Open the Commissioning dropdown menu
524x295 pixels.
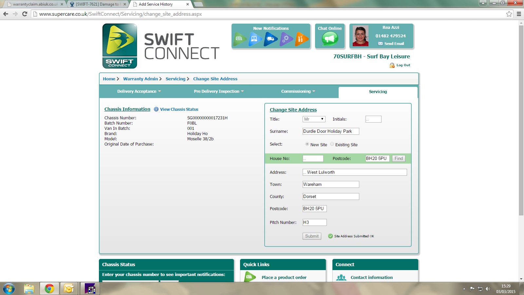298,91
